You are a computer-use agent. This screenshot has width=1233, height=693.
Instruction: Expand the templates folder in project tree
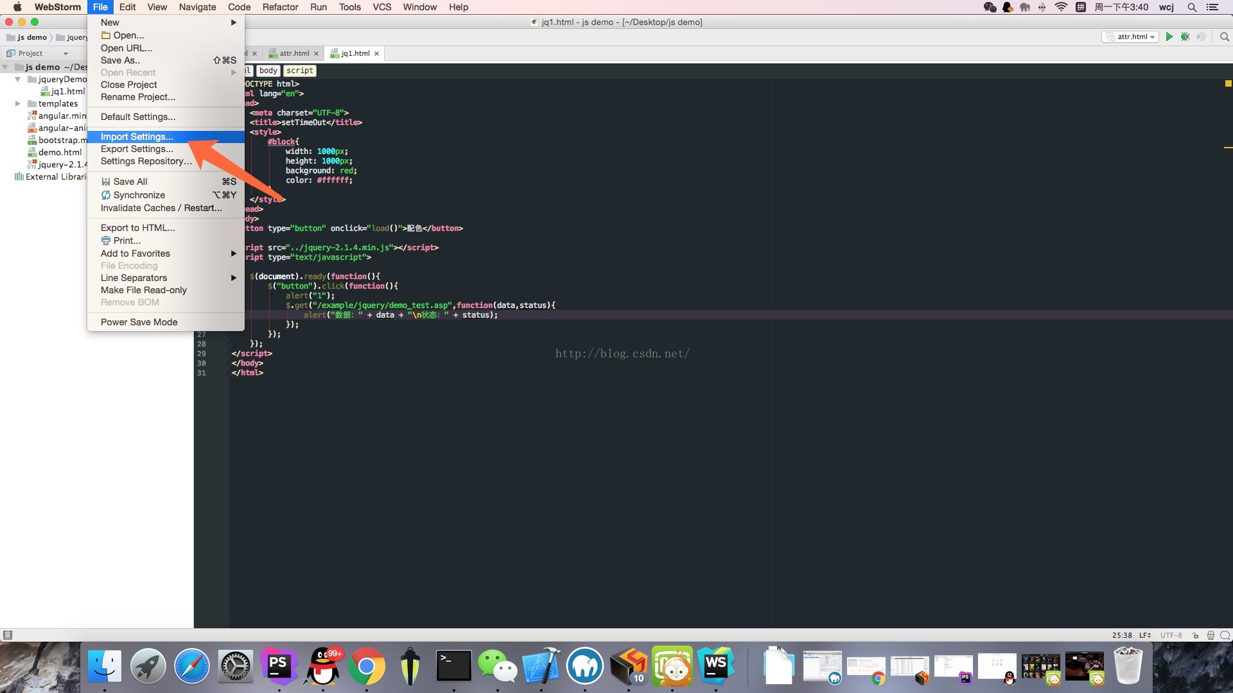[x=18, y=103]
